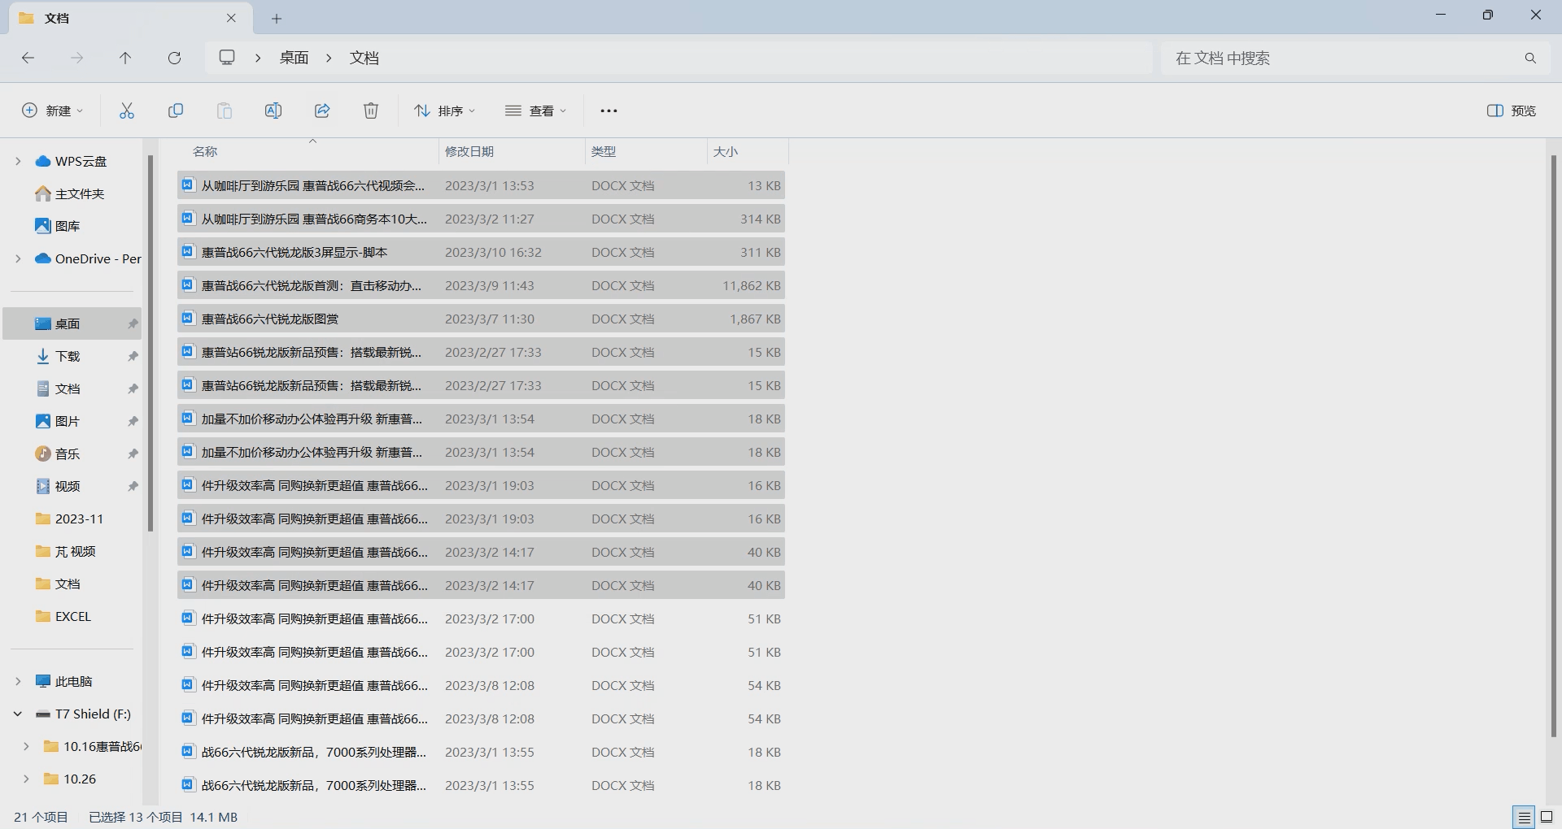Close the 文档 tab
Screen dimensions: 1562x829
click(231, 18)
